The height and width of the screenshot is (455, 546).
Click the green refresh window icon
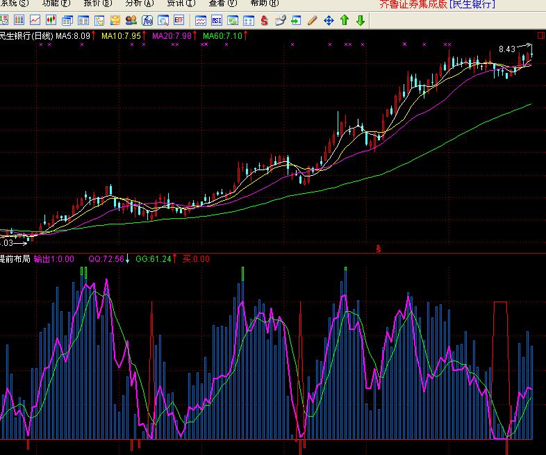tap(233, 21)
